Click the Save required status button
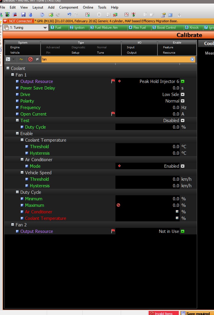The width and height of the screenshot is (214, 315). (x=197, y=313)
